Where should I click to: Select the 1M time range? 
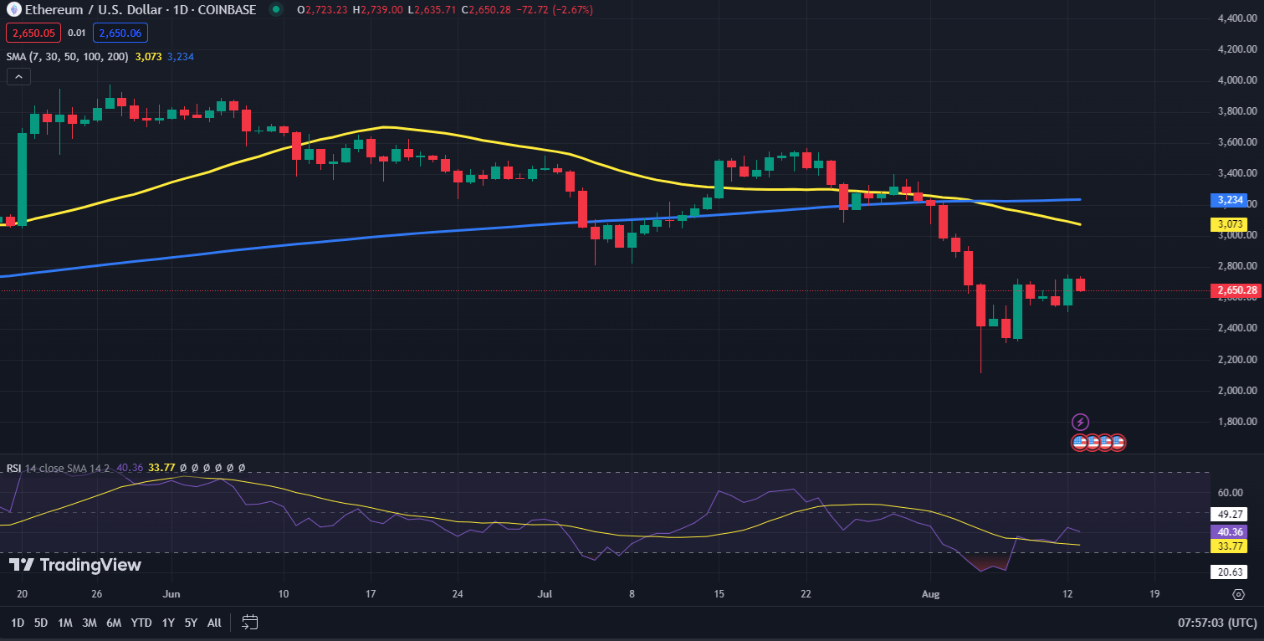pos(65,623)
